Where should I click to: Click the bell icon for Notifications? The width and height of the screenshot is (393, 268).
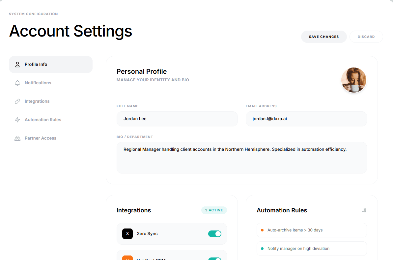[17, 83]
